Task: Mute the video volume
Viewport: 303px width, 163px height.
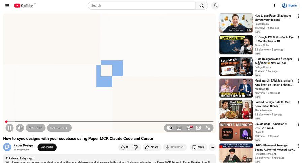Action: pyautogui.click(x=20, y=128)
